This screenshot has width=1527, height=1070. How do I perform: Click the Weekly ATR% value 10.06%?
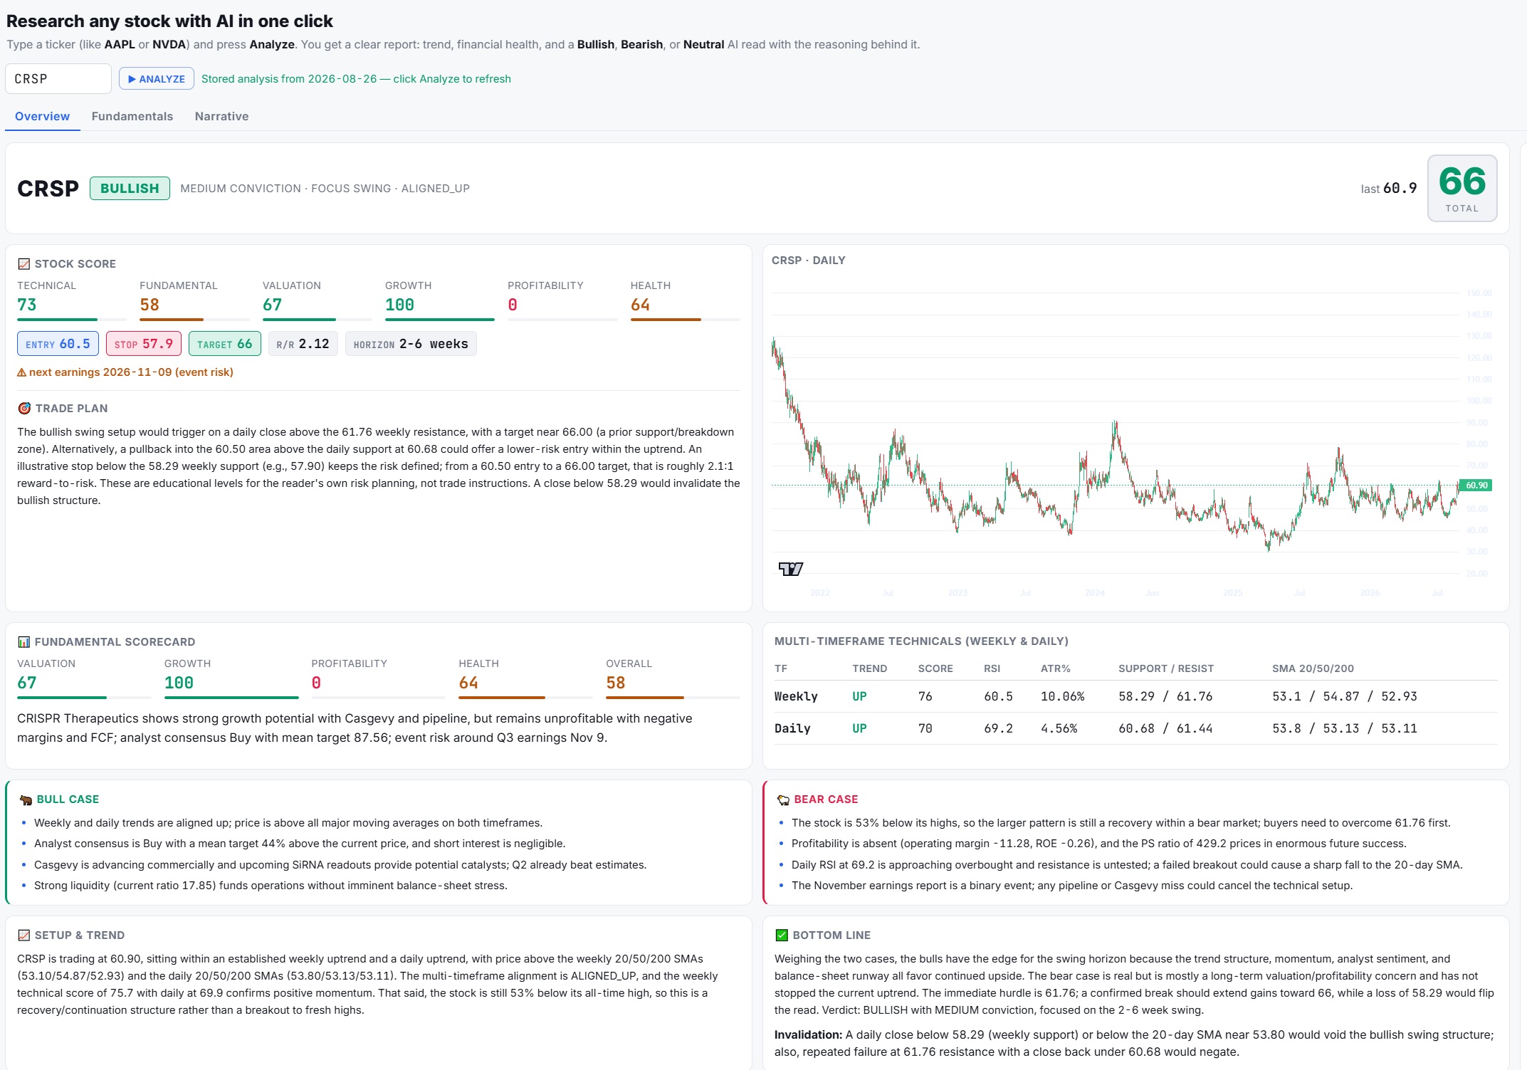pyautogui.click(x=1062, y=696)
